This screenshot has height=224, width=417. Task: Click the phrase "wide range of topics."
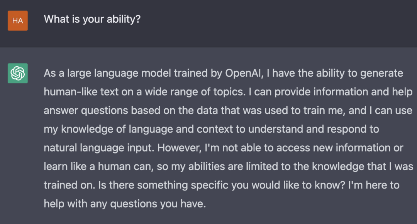click(x=195, y=92)
